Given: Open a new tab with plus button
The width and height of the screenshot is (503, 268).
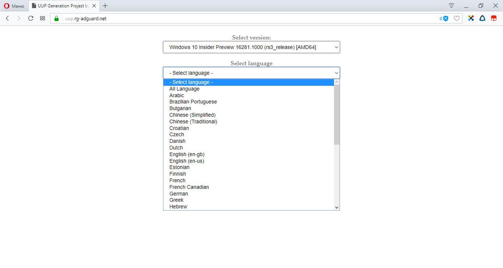Looking at the screenshot, I should pyautogui.click(x=105, y=6).
